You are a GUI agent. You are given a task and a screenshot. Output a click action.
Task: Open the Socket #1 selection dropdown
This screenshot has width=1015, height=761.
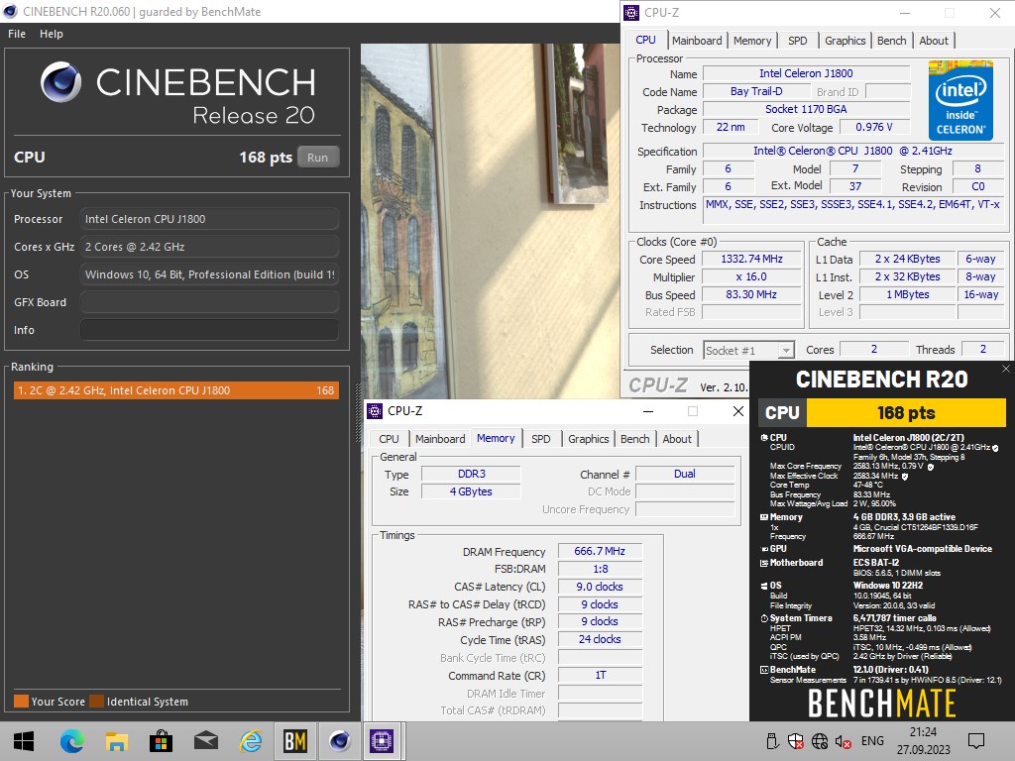(x=748, y=350)
